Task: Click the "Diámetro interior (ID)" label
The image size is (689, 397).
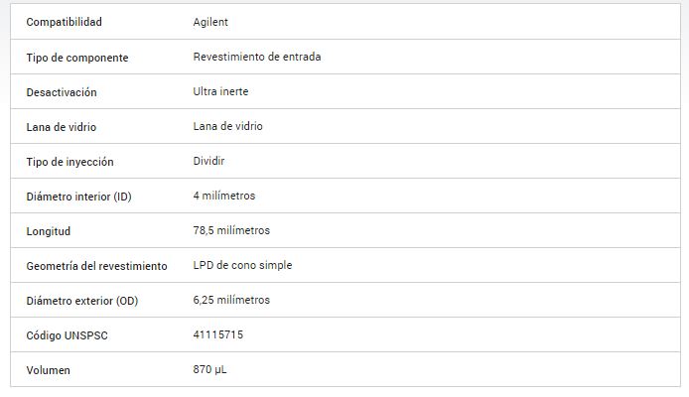Action: tap(78, 197)
